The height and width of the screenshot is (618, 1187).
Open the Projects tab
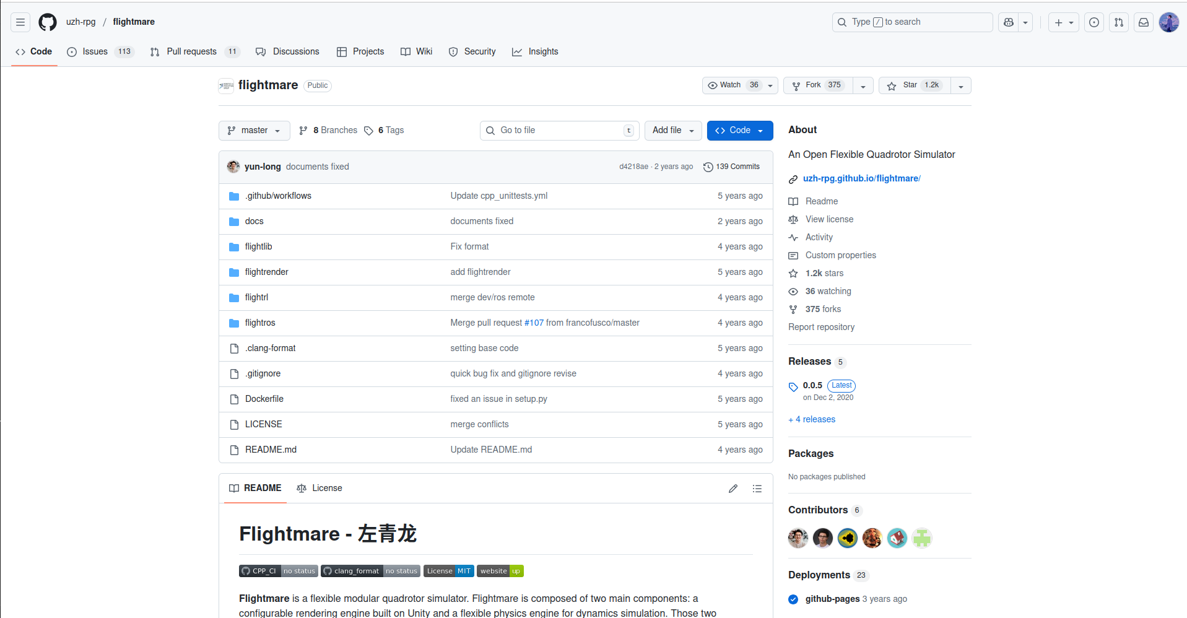point(360,51)
